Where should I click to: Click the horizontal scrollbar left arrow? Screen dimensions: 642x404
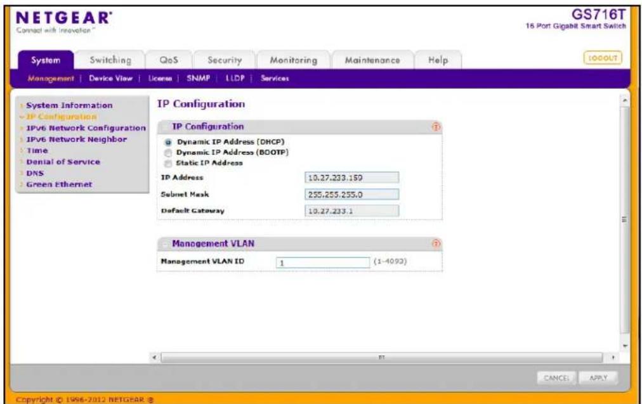pyautogui.click(x=154, y=357)
